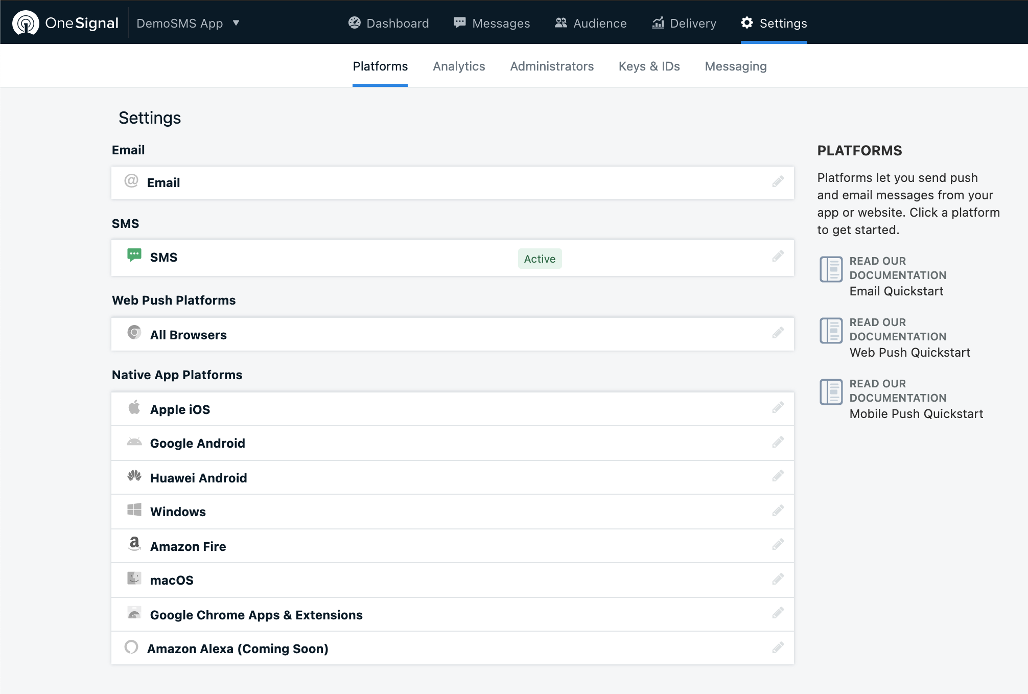Open the DemoSMS App switcher dropdown

[188, 23]
